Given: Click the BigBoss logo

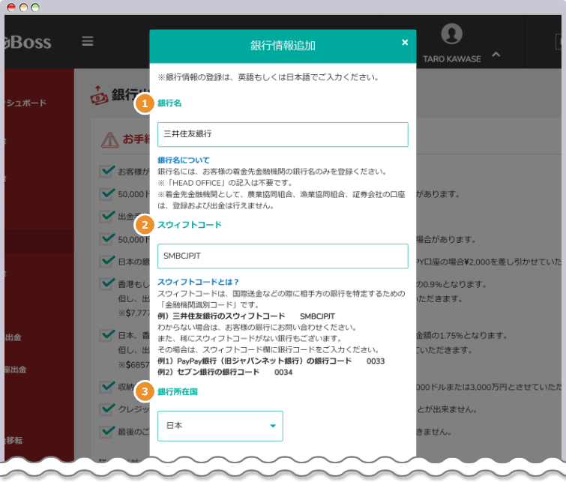Looking at the screenshot, I should click(x=27, y=42).
